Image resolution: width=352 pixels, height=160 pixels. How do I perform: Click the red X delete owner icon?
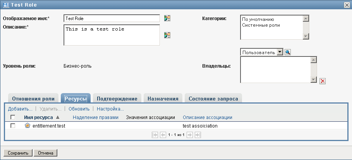pos(322,81)
